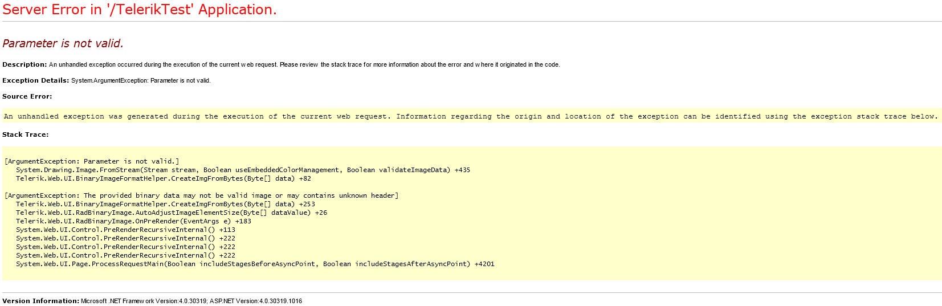
Task: Click the bold "Source Error:" label
Action: coord(27,96)
